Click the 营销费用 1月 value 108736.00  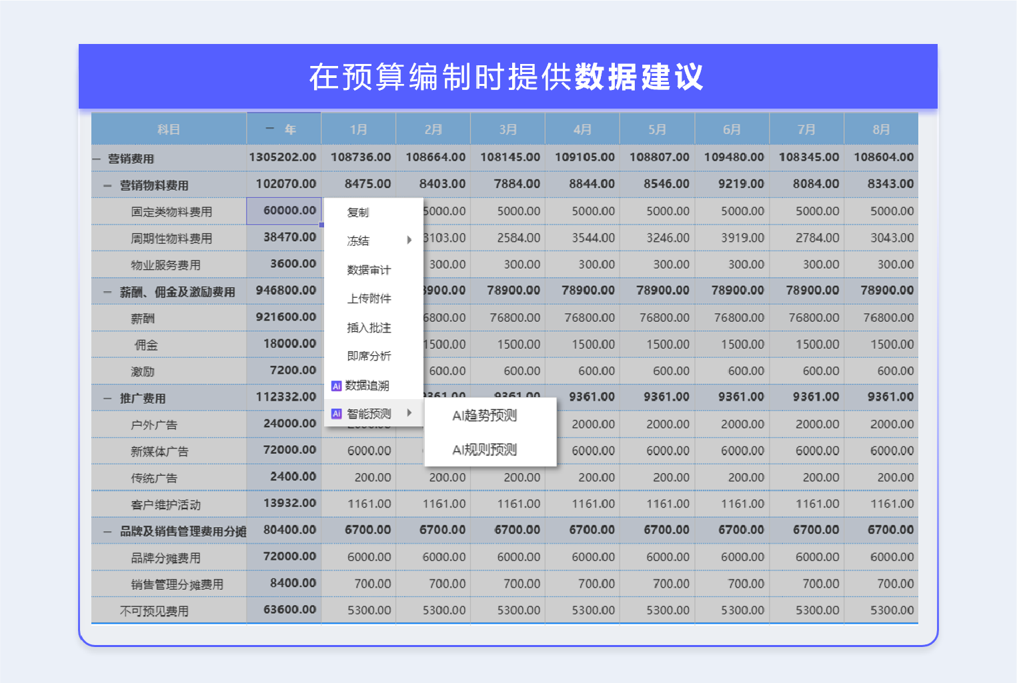click(361, 157)
